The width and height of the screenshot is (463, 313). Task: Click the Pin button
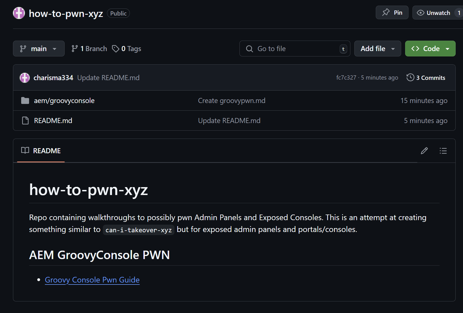point(392,13)
